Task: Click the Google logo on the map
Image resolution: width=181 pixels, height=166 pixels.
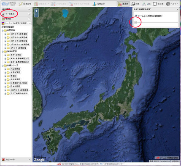Action: coord(39,160)
